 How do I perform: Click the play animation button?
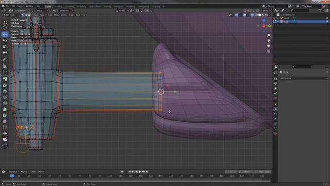click(x=140, y=172)
